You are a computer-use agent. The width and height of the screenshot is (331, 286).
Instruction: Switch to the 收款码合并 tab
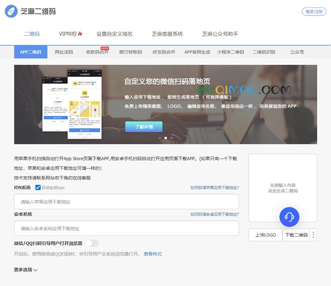(x=97, y=52)
